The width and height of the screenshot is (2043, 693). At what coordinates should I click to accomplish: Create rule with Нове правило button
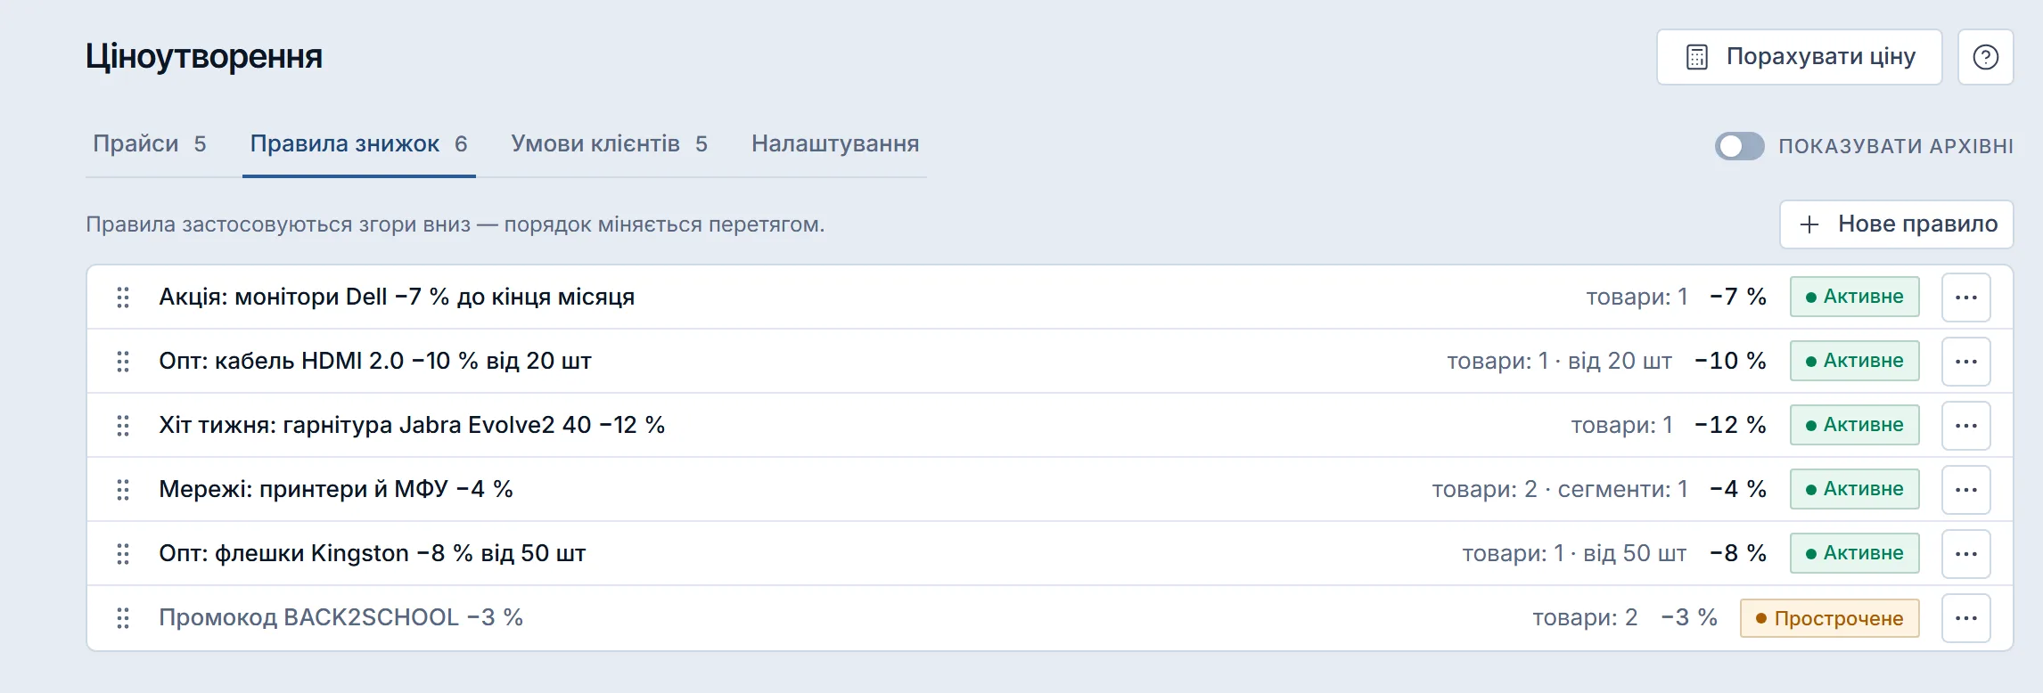(1896, 224)
